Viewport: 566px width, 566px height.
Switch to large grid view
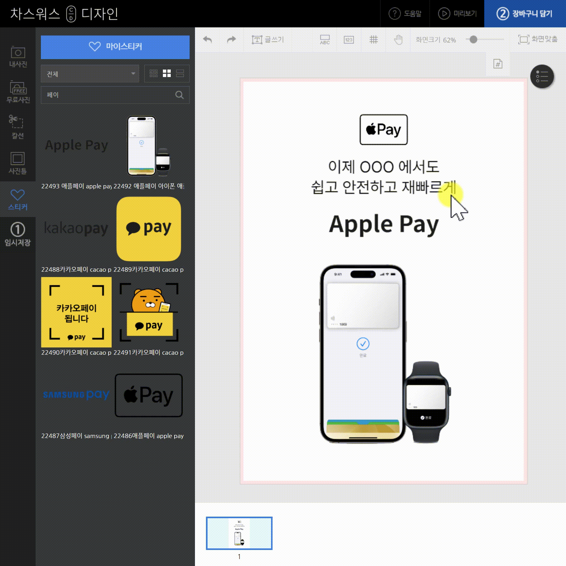(167, 74)
